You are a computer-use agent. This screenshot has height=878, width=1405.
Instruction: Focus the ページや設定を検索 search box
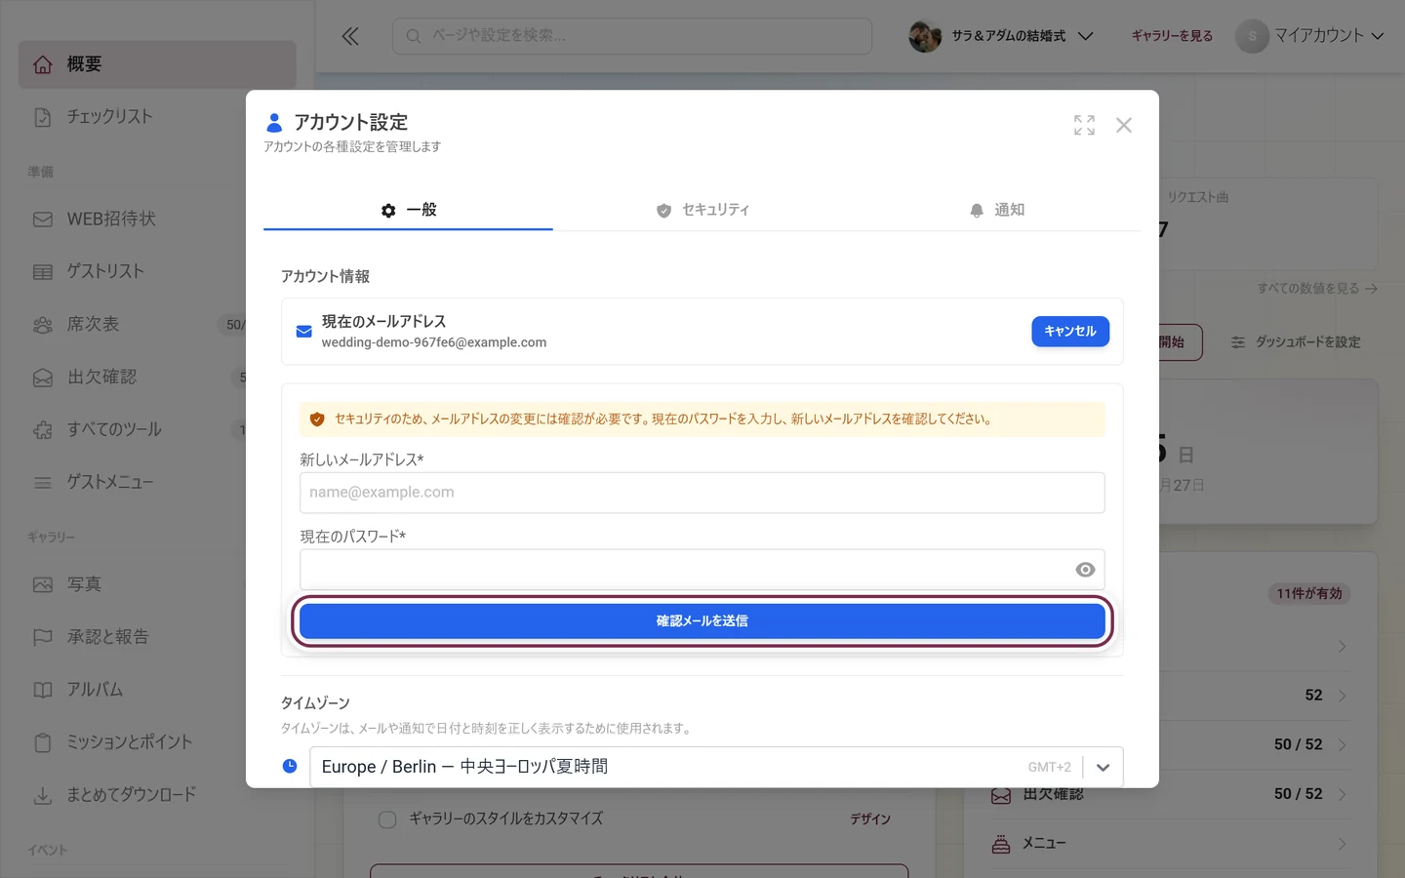632,36
